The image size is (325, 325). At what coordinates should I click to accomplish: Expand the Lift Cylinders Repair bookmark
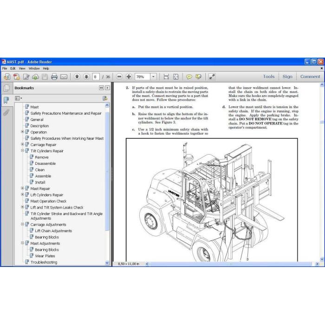point(22,195)
